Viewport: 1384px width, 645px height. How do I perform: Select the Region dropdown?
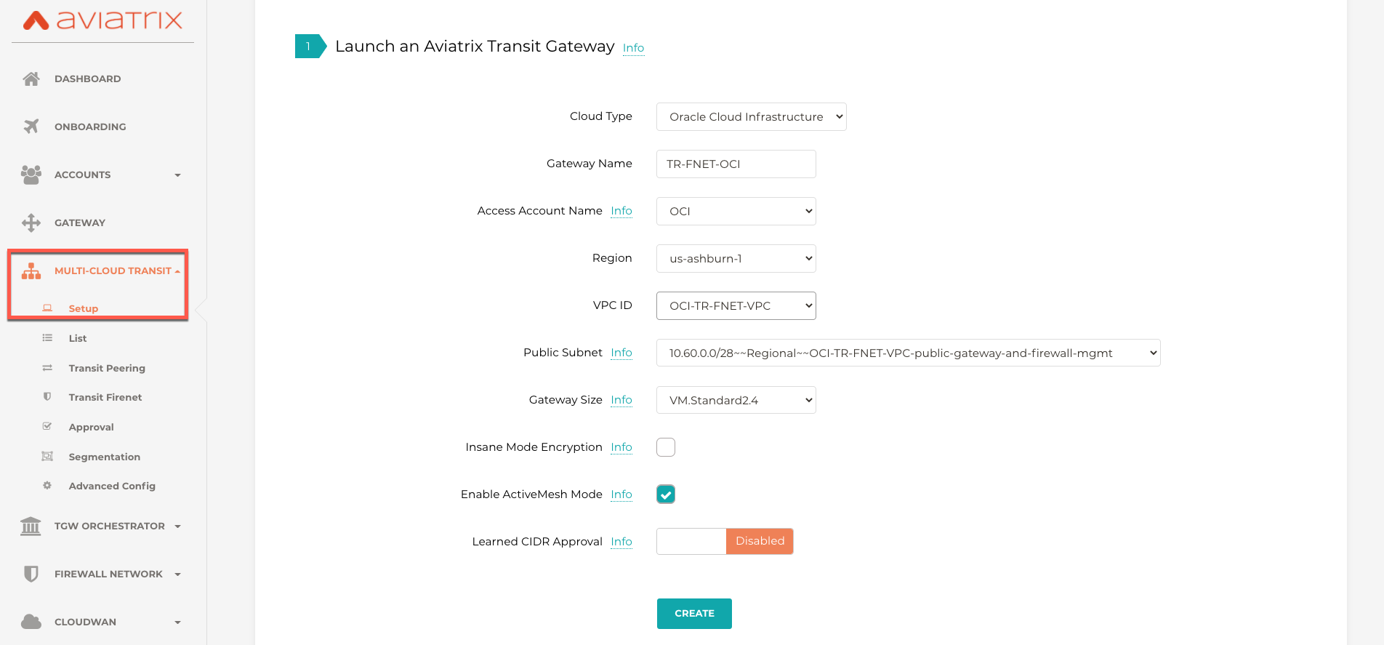click(x=736, y=258)
